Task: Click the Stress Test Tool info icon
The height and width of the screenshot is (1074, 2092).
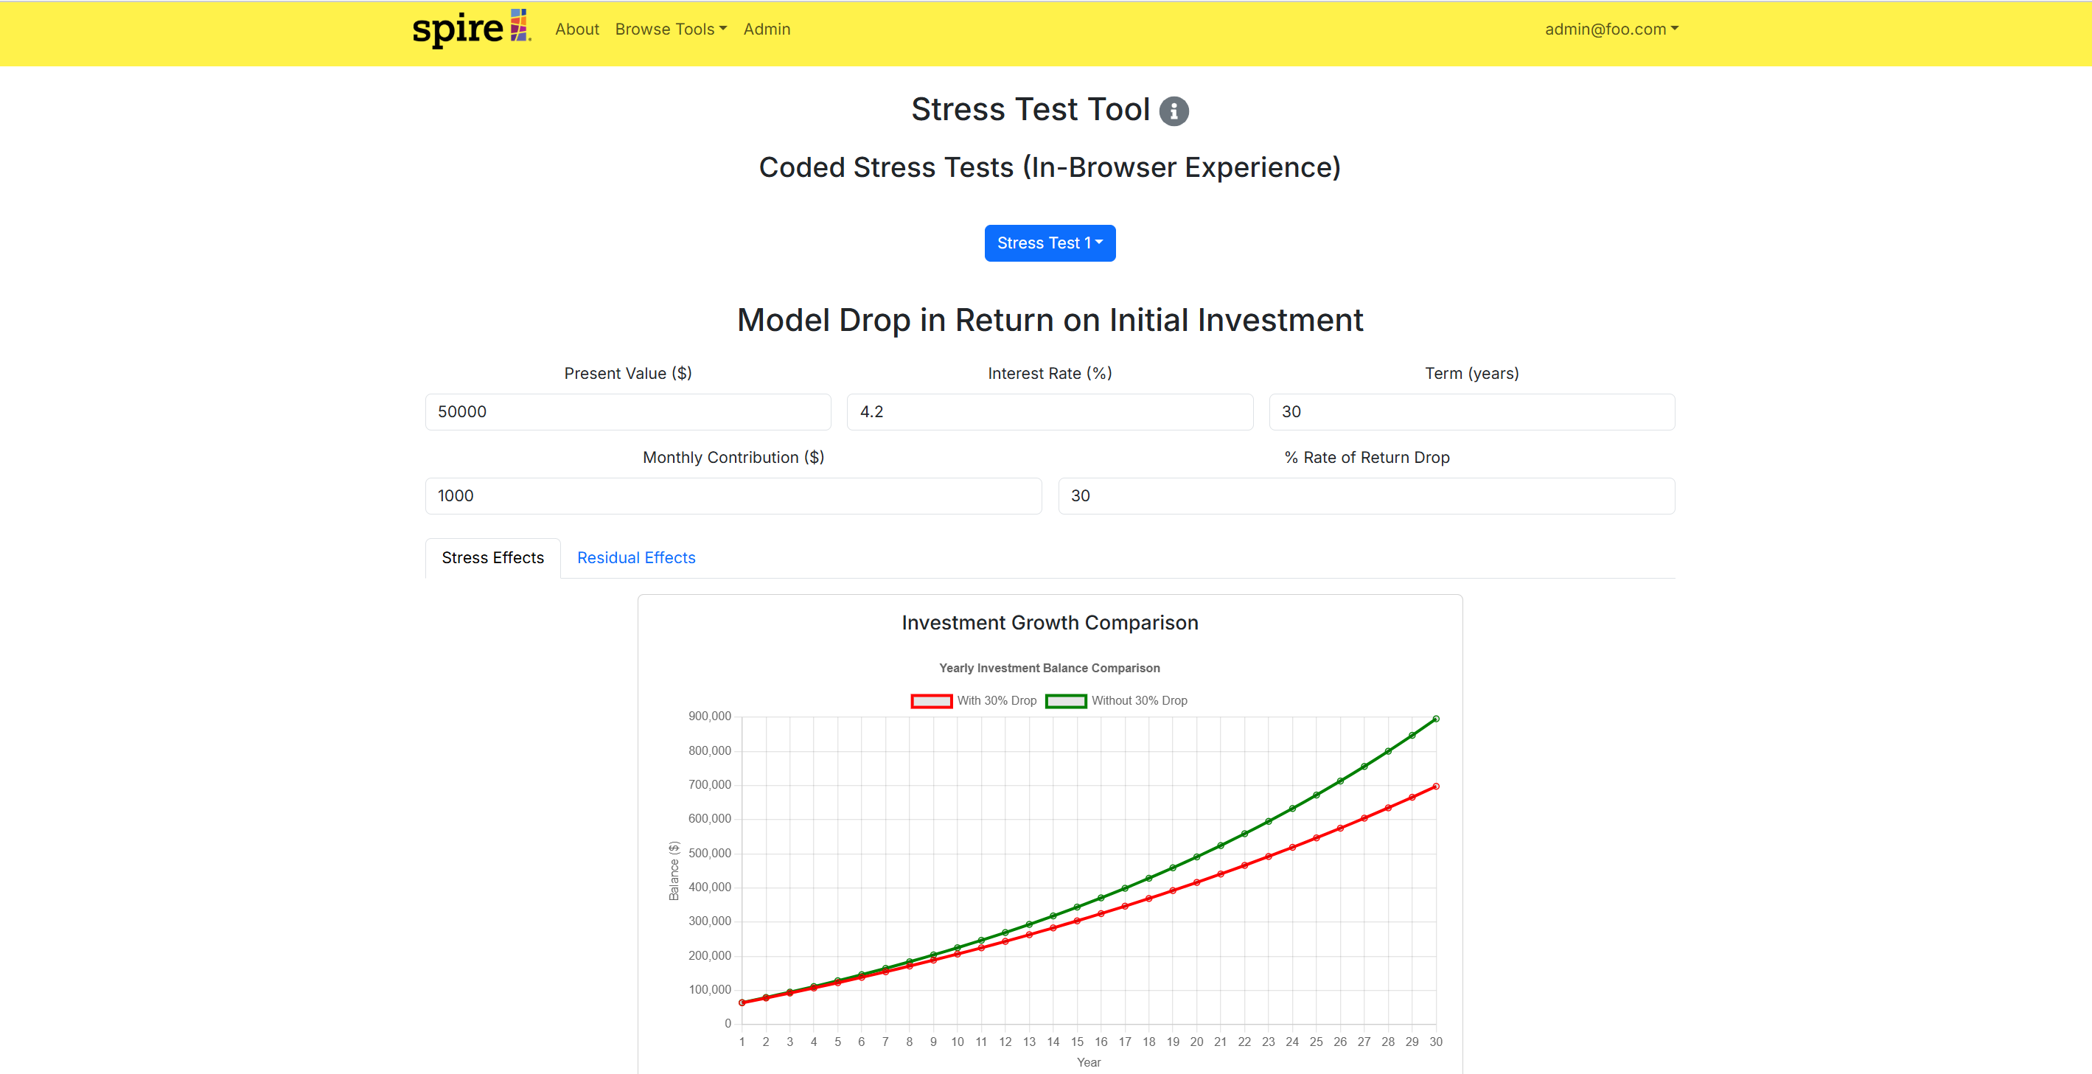Action: [x=1174, y=111]
